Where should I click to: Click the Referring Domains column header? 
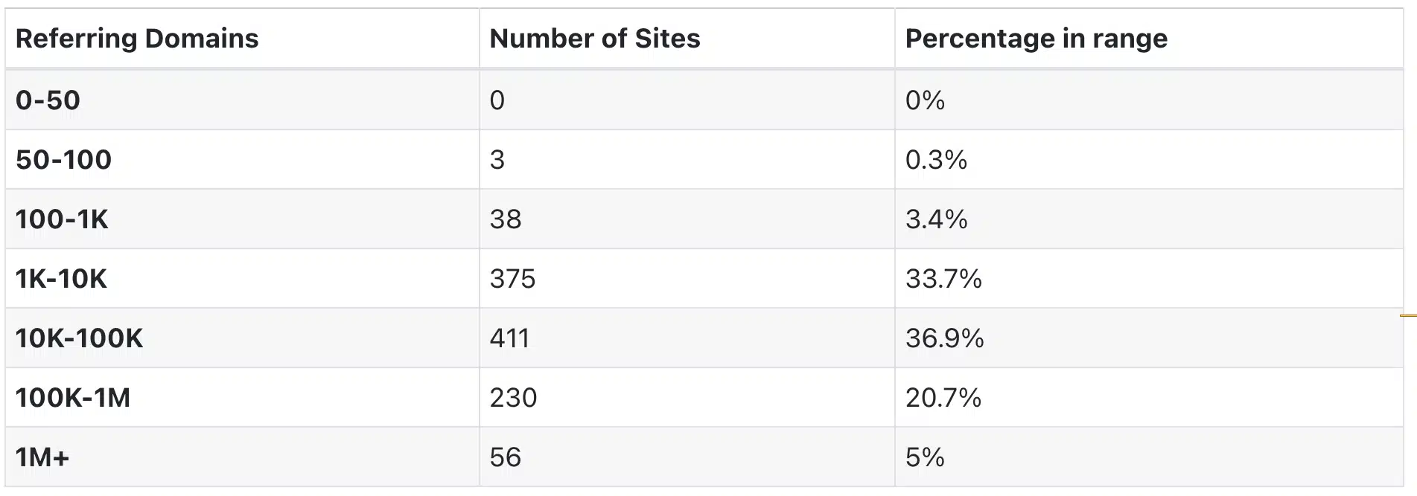coord(137,39)
